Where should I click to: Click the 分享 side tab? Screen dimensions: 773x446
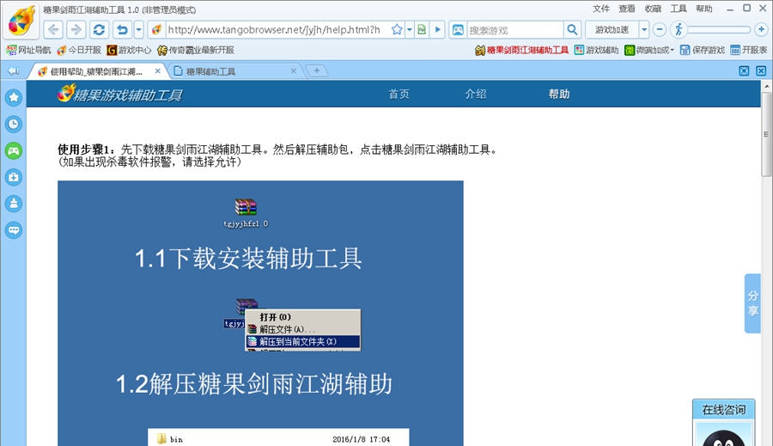point(752,303)
